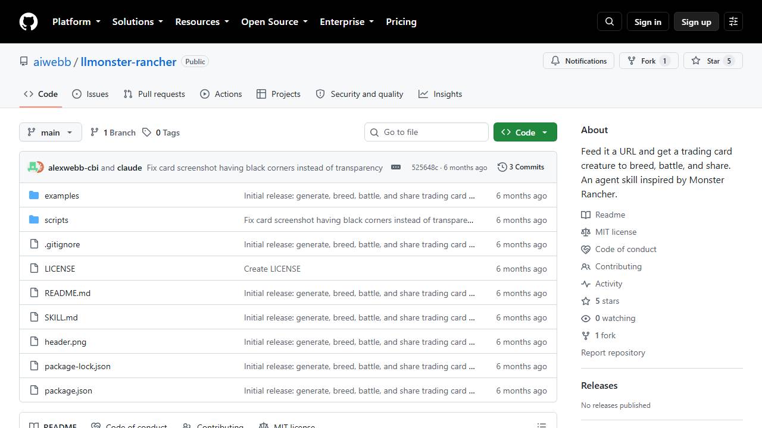Click the clock icon beside 3 Commits
Screen dimensions: 762x428
(x=502, y=167)
